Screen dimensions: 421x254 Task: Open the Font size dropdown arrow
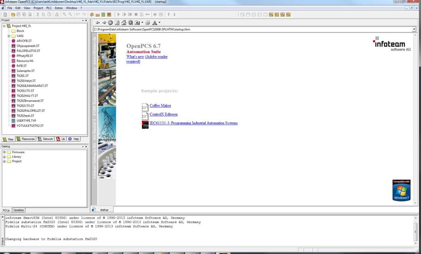tap(160, 23)
